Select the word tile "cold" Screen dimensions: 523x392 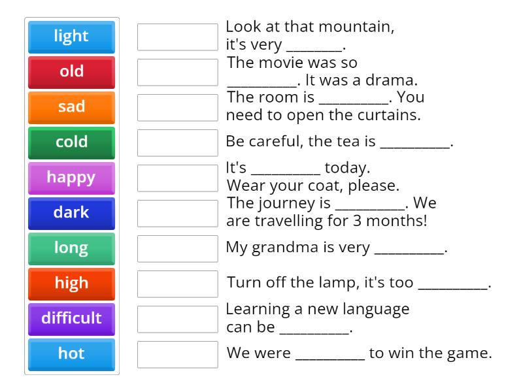pyautogui.click(x=71, y=142)
